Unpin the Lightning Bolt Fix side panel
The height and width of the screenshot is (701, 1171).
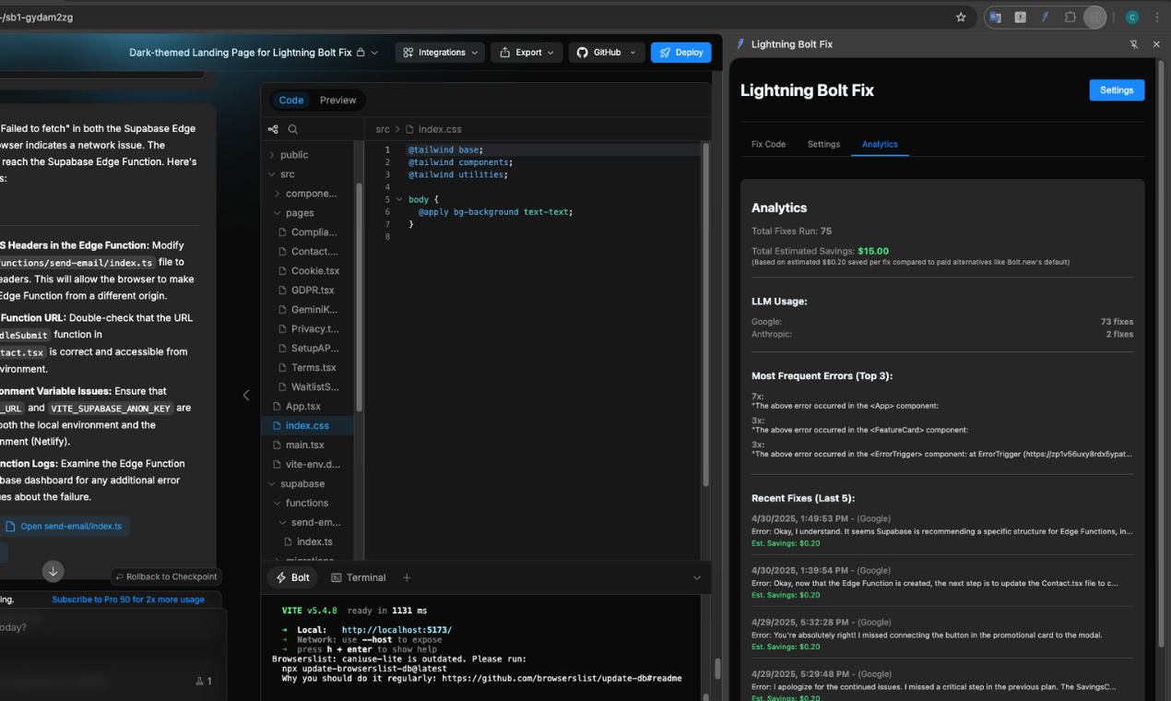(x=1133, y=44)
